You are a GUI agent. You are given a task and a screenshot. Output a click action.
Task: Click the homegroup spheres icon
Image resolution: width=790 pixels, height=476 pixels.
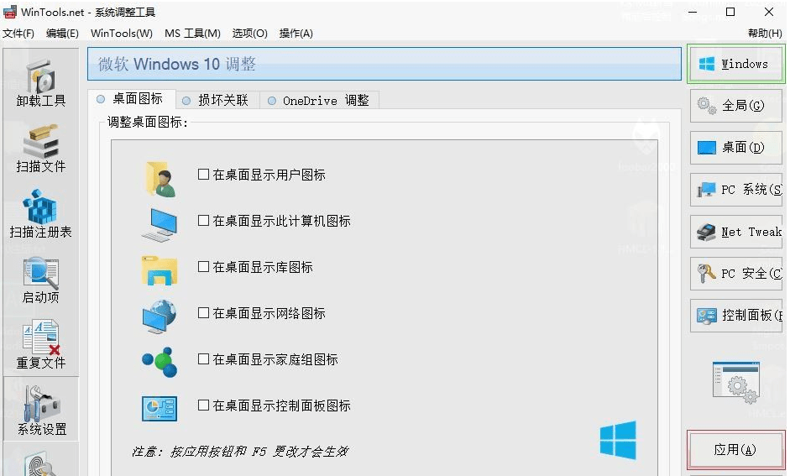point(160,362)
